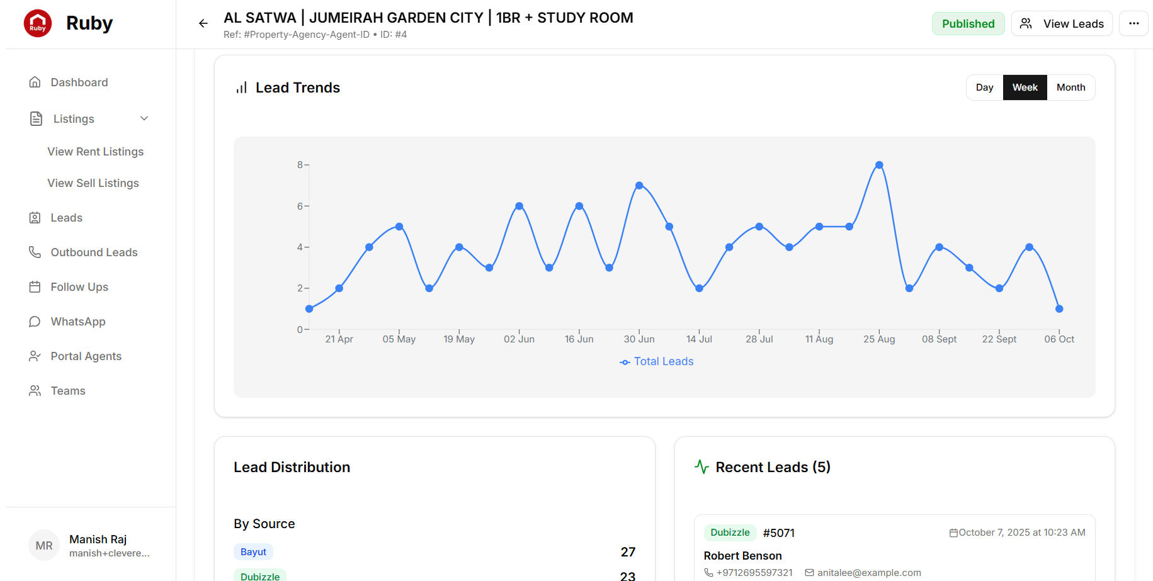Click the Published status dropdown badge
Viewport: 1153px width, 581px height.
pyautogui.click(x=968, y=23)
